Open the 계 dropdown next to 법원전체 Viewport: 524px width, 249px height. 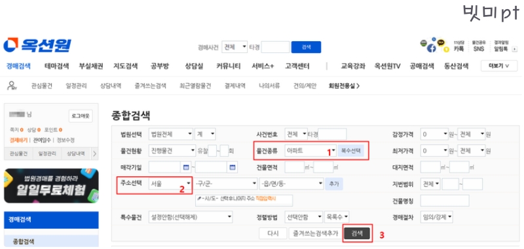pyautogui.click(x=205, y=135)
